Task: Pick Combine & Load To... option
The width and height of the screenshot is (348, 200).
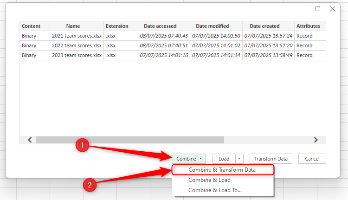Action: (x=215, y=190)
